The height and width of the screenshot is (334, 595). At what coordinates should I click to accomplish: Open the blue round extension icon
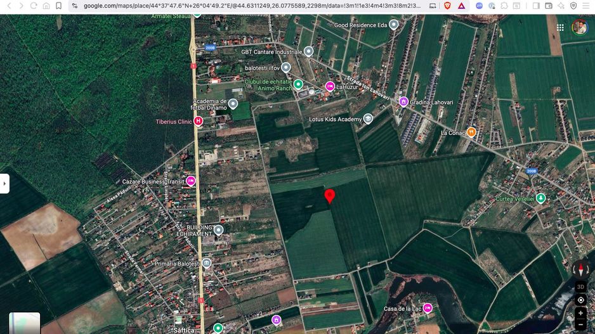(480, 6)
